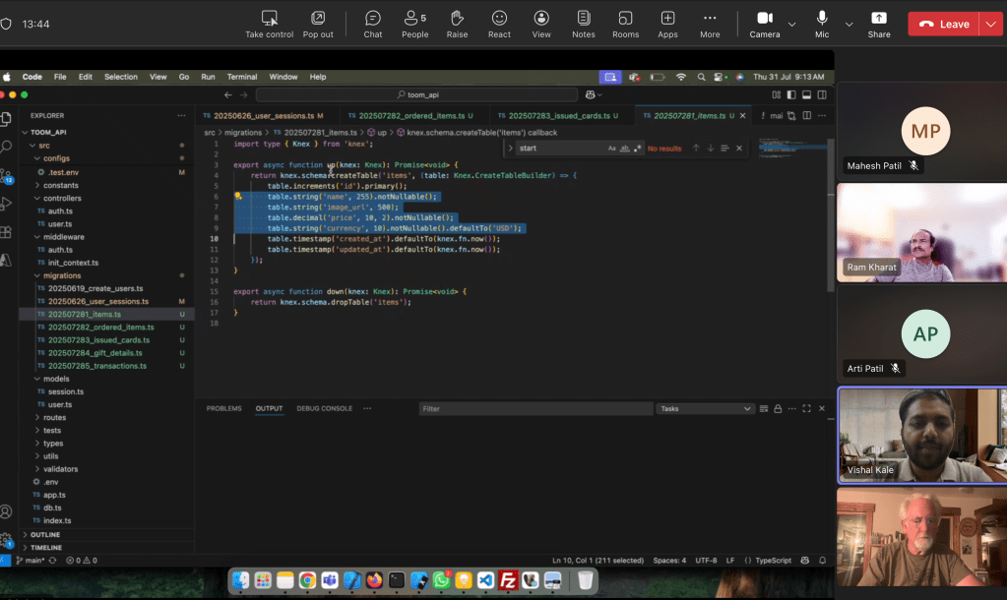Click the Filter input in Output panel

click(x=535, y=408)
